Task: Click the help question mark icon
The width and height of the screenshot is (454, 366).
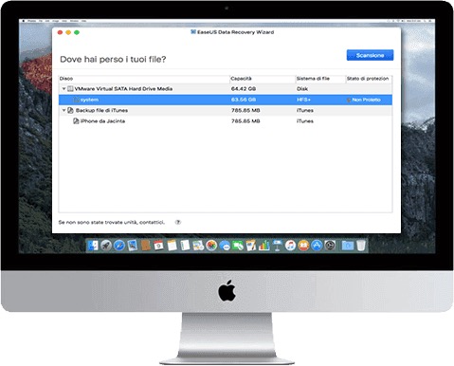Action: [178, 222]
